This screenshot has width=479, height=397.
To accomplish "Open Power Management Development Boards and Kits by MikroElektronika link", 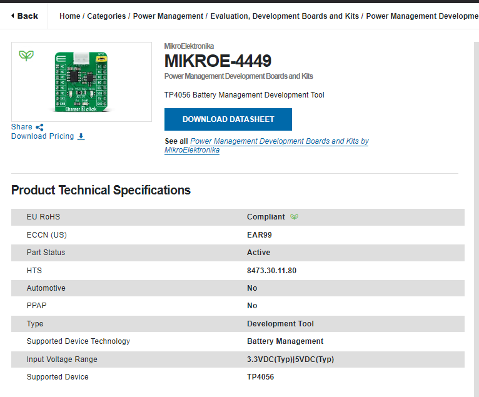I will click(266, 146).
